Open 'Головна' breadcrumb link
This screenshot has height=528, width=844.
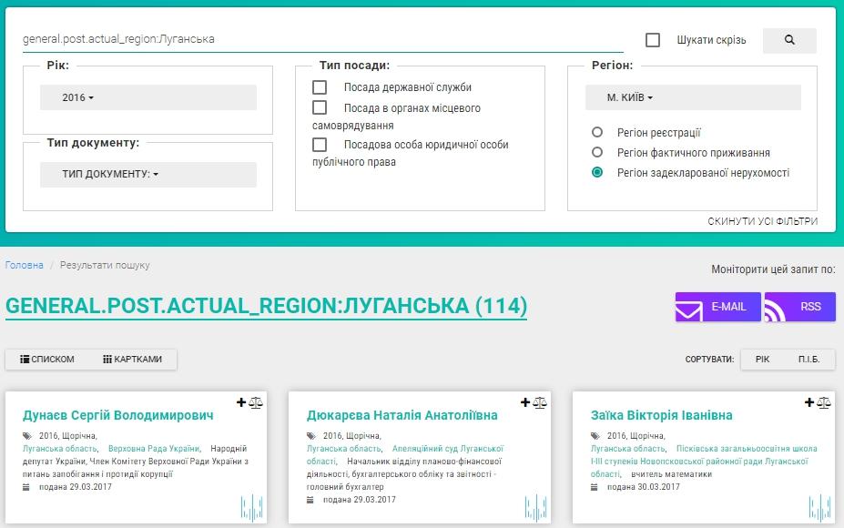pos(25,265)
